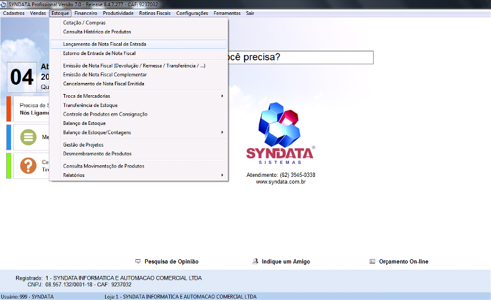Select Estorno de Entrada de Nota Fiscal

(x=138, y=53)
